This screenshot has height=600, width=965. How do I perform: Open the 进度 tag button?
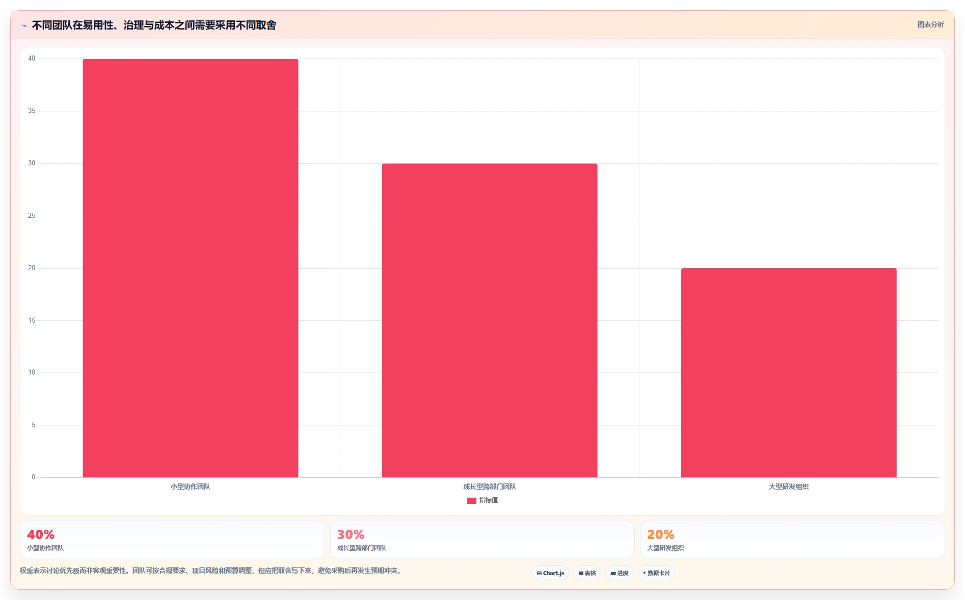[x=620, y=573]
